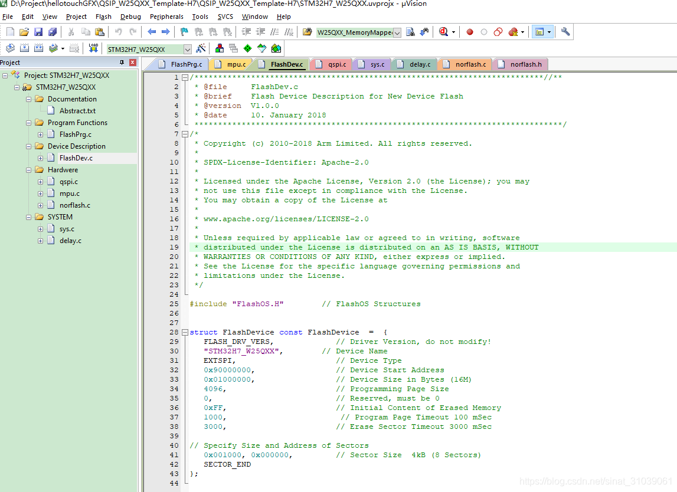Viewport: 677px width, 492px height.
Task: Select Abstract.txt in project tree
Action: click(77, 111)
